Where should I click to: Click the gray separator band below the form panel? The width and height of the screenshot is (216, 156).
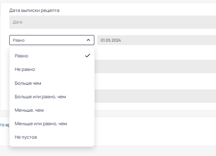tap(155, 114)
